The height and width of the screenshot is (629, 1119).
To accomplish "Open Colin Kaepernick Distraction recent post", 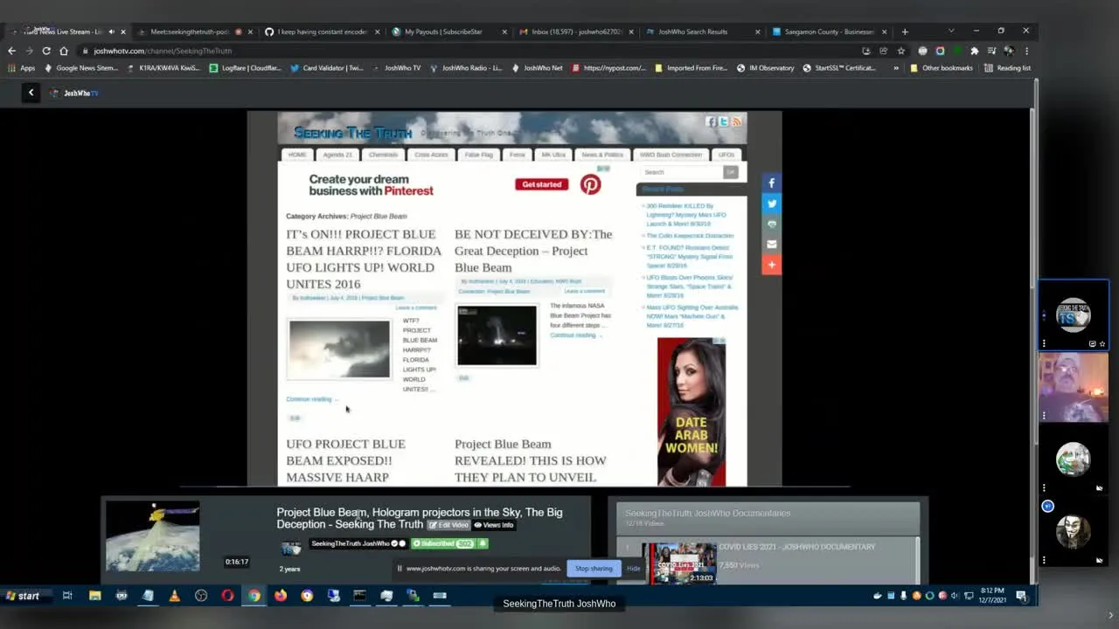I will 690,236.
